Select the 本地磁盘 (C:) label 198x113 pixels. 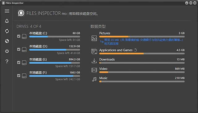38,33
